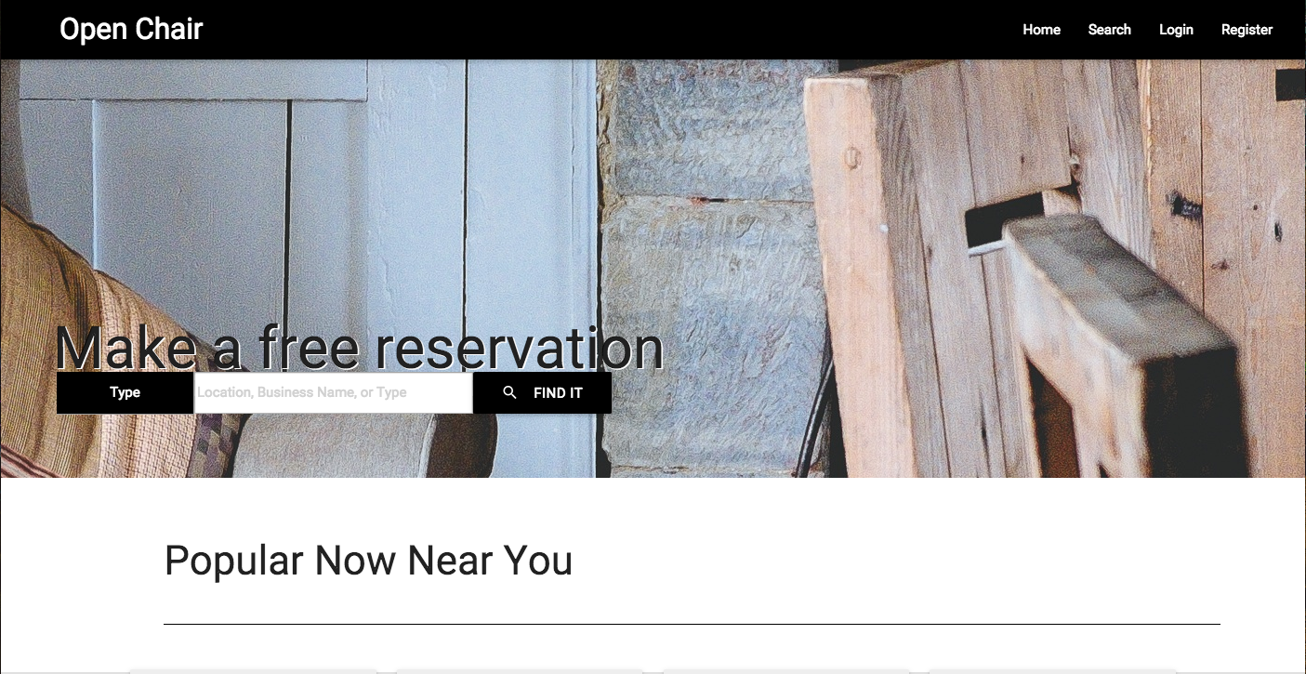Select the second popular listing card
The width and height of the screenshot is (1306, 674).
(520, 670)
